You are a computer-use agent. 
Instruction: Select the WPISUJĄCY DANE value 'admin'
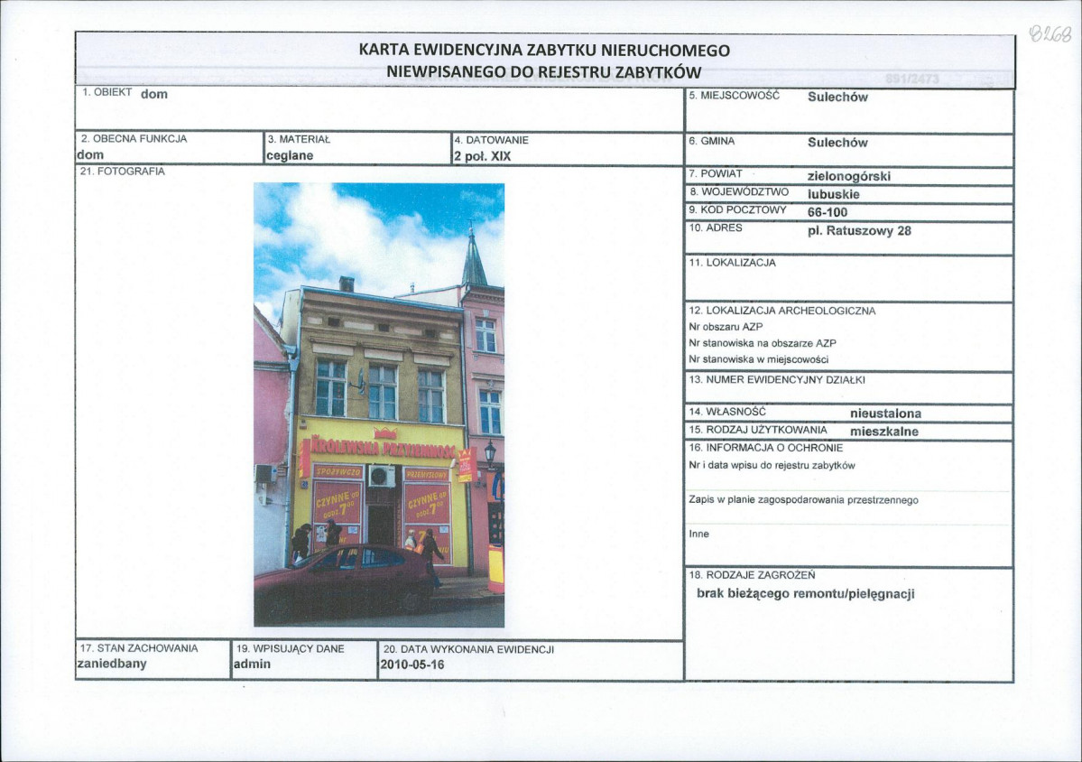(x=252, y=664)
